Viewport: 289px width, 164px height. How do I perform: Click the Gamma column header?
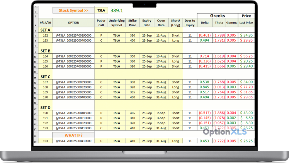232,23
